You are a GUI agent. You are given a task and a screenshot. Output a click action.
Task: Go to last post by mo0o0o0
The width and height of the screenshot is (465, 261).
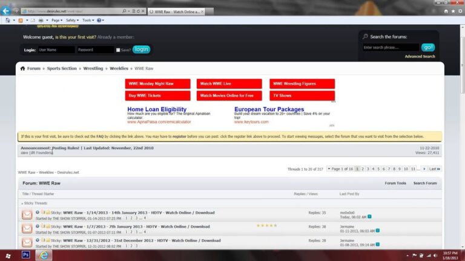point(369,217)
